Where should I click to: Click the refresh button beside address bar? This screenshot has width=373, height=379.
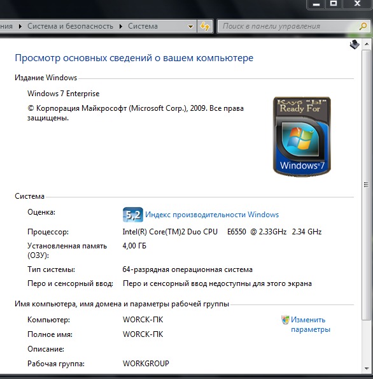pyautogui.click(x=205, y=26)
